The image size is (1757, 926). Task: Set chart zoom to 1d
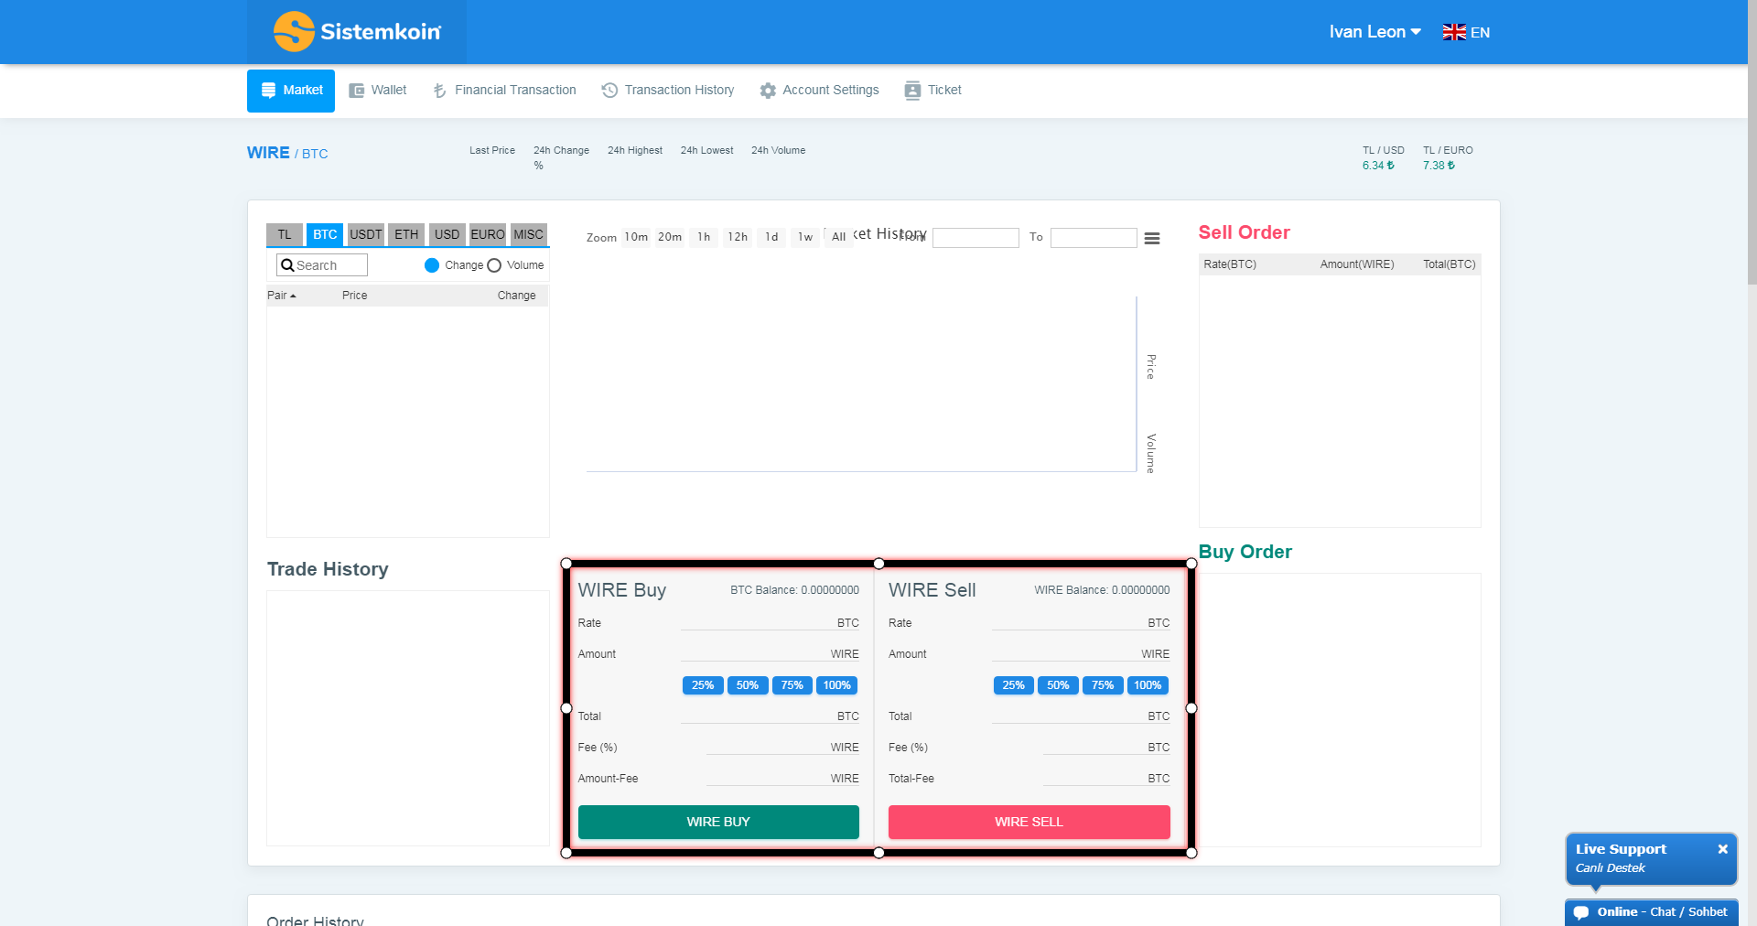(x=771, y=237)
